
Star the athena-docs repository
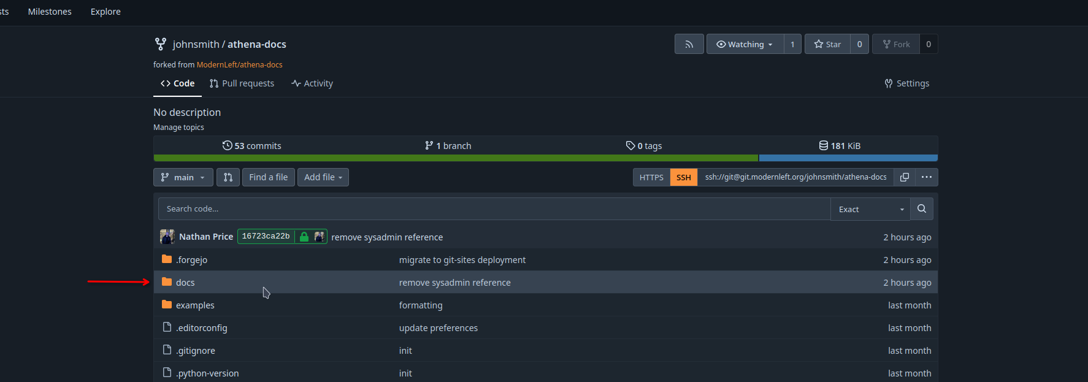pyautogui.click(x=827, y=44)
